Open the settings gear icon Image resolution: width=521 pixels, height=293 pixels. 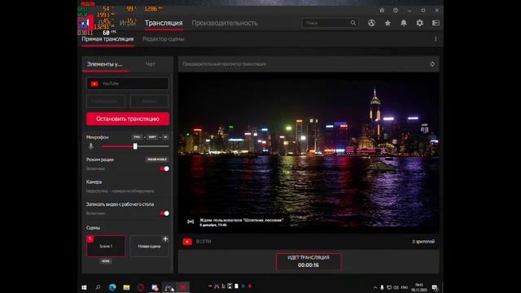420,23
